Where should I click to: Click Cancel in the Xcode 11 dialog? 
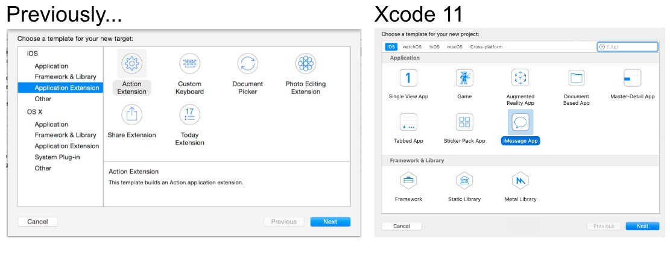click(x=401, y=226)
